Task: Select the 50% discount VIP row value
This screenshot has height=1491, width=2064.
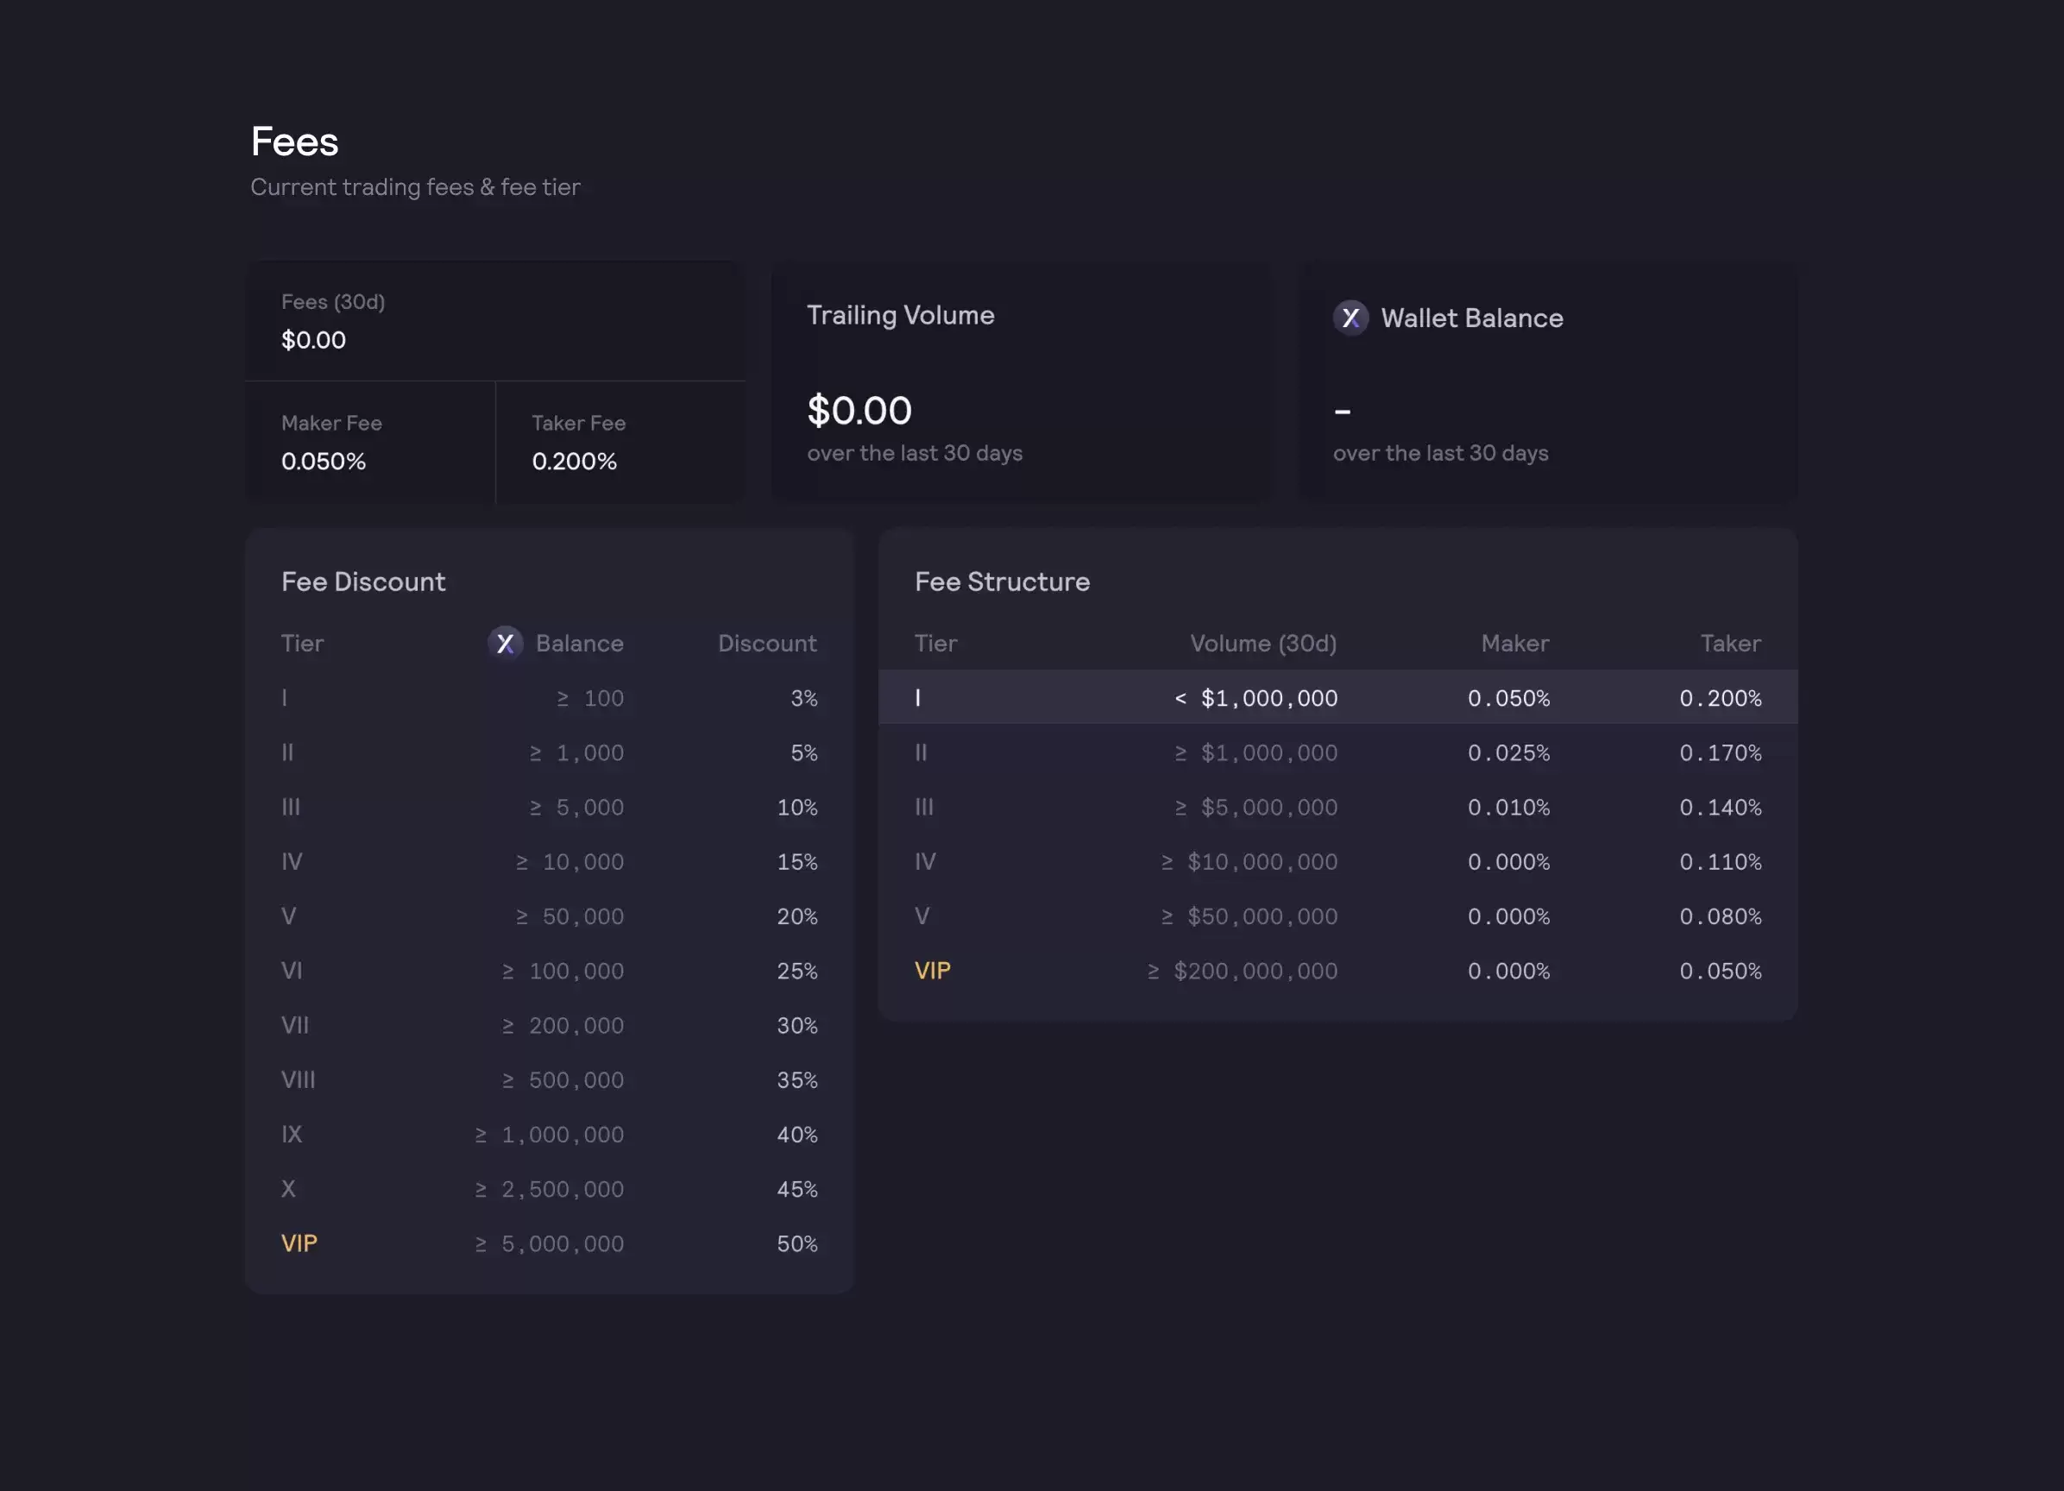Action: [x=796, y=1243]
